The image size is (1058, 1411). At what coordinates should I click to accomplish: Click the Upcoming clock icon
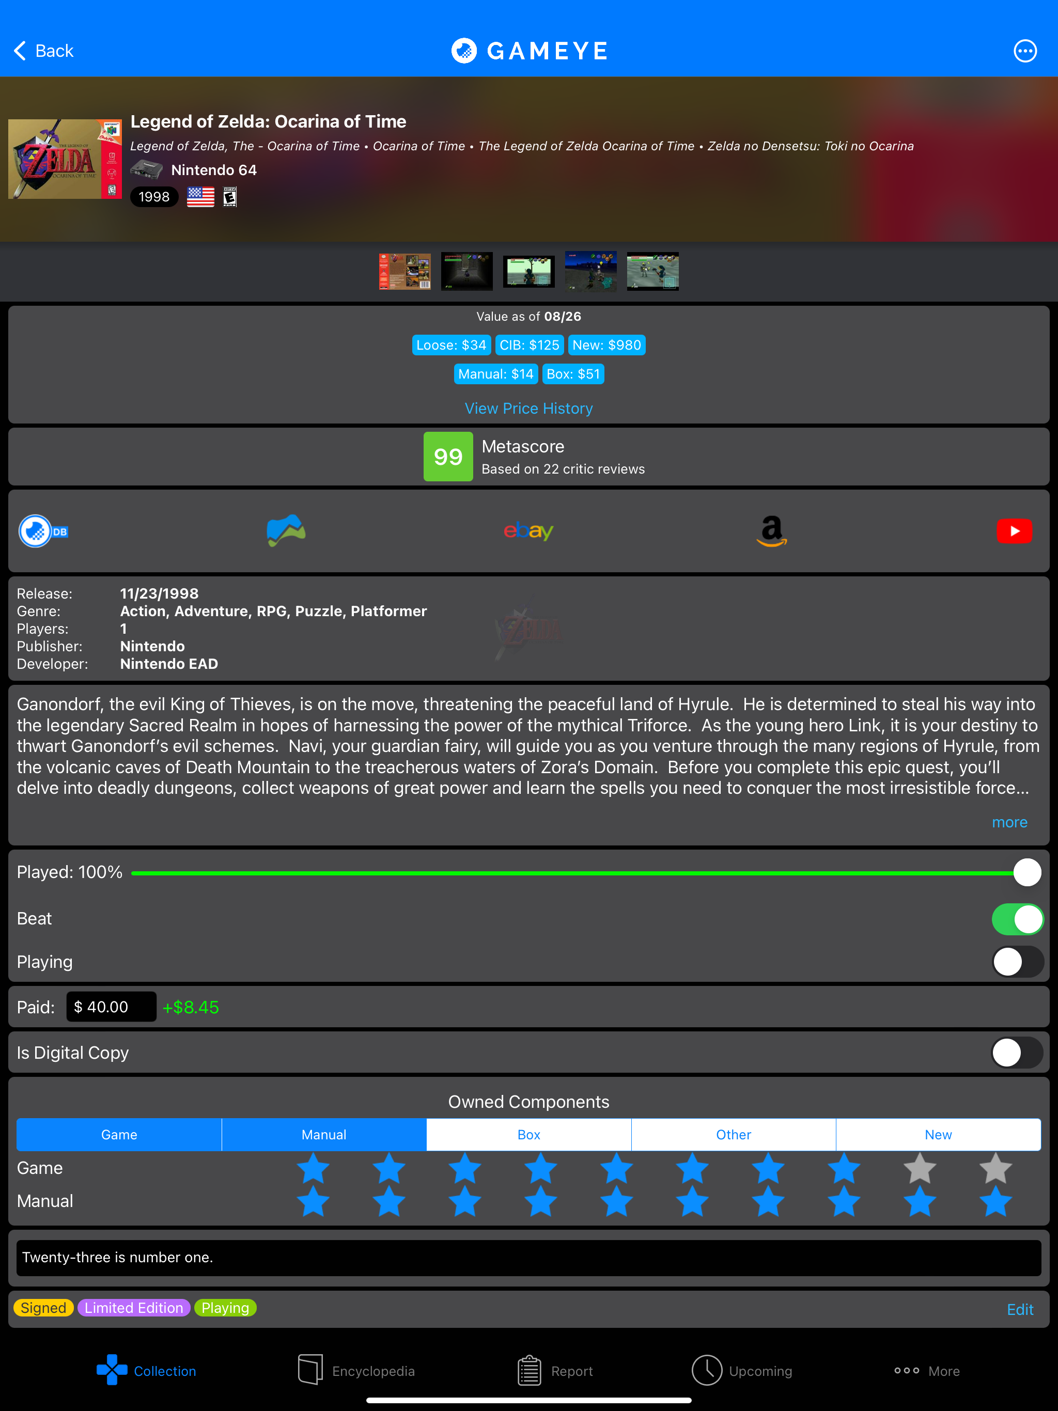[708, 1370]
